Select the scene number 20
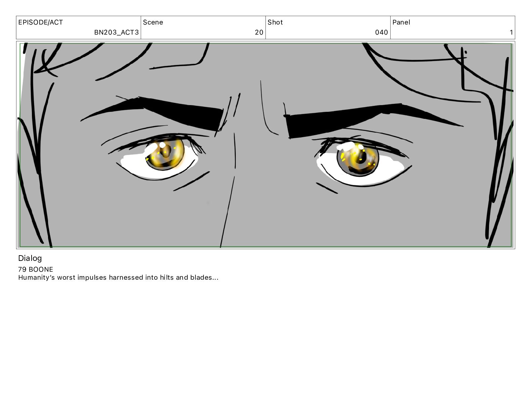The height and width of the screenshot is (411, 532). [259, 32]
